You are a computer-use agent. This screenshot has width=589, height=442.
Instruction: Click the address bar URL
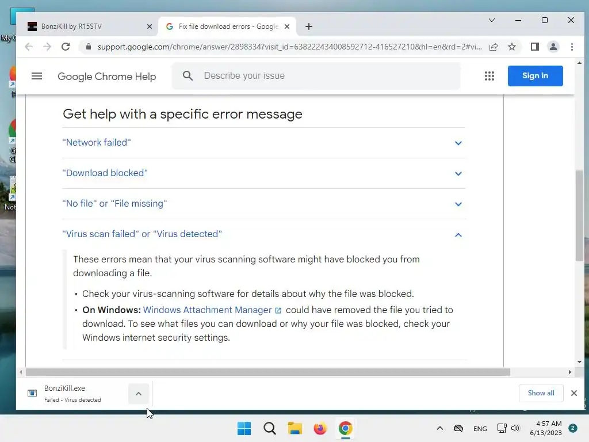tap(289, 47)
